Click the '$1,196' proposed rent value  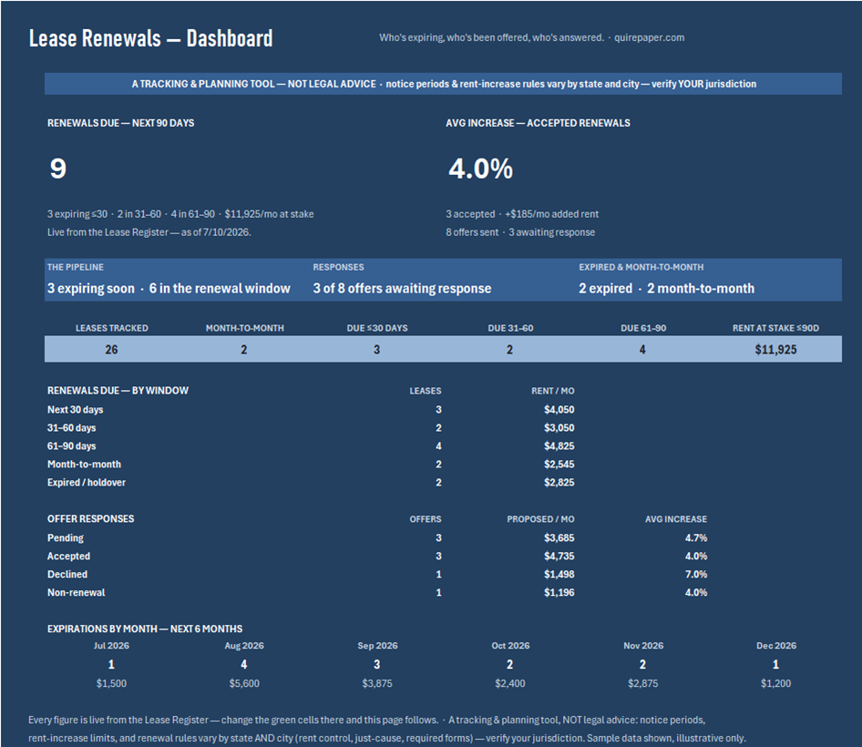(x=559, y=592)
